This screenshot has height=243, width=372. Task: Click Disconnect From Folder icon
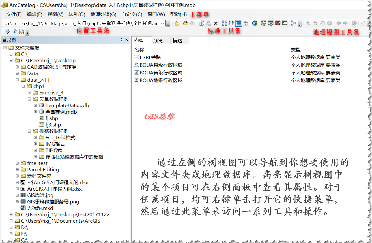coord(193,23)
